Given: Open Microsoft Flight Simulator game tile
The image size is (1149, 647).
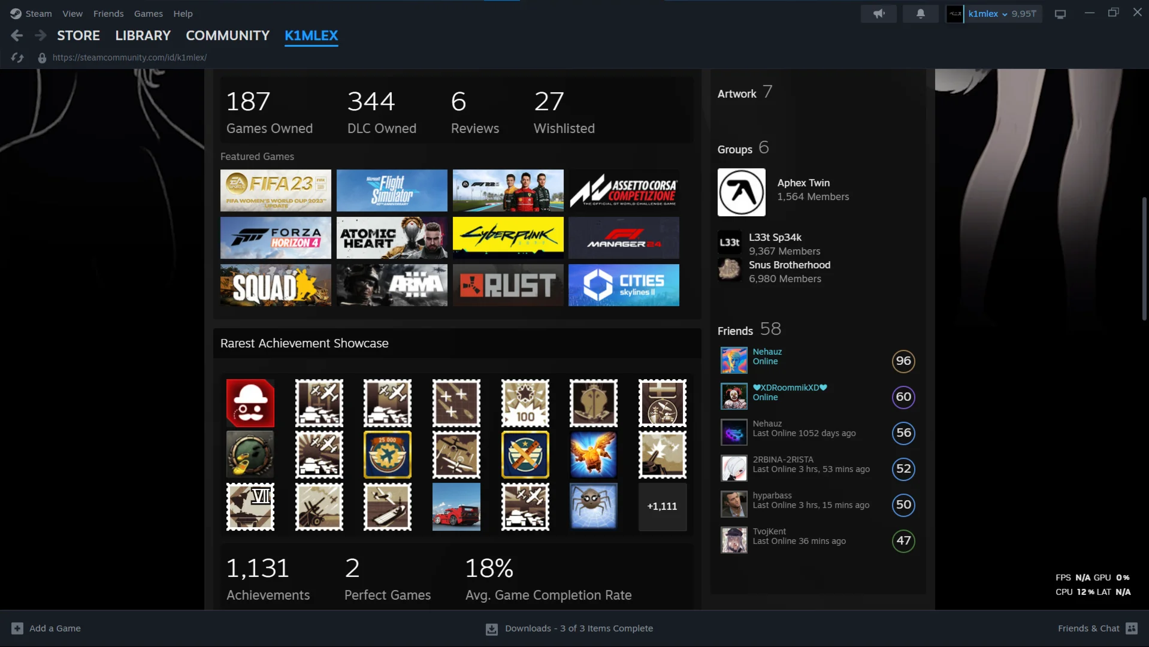Looking at the screenshot, I should [x=392, y=191].
